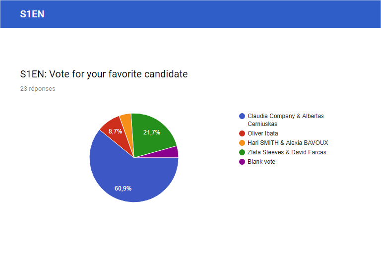Click the Oliver Ibata legend label
This screenshot has width=381, height=259.
(262, 133)
